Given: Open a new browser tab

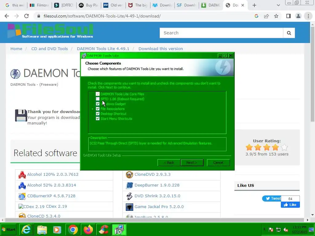Looking at the screenshot, I should [x=254, y=5].
